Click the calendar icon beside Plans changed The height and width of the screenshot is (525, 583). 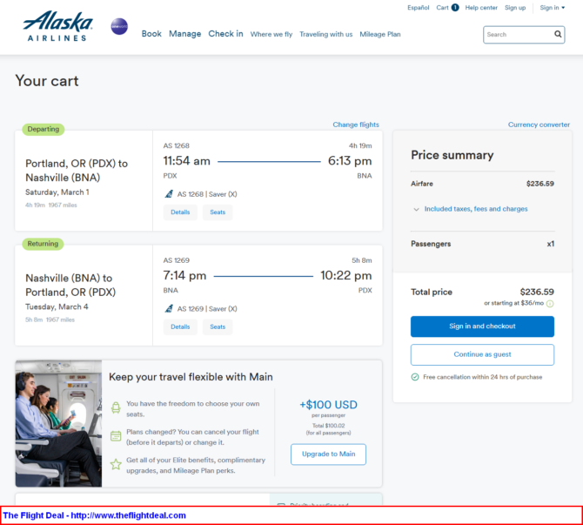[x=116, y=436]
